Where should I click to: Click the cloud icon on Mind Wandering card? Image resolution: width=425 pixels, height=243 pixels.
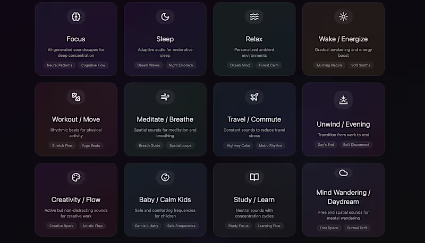[x=344, y=172]
